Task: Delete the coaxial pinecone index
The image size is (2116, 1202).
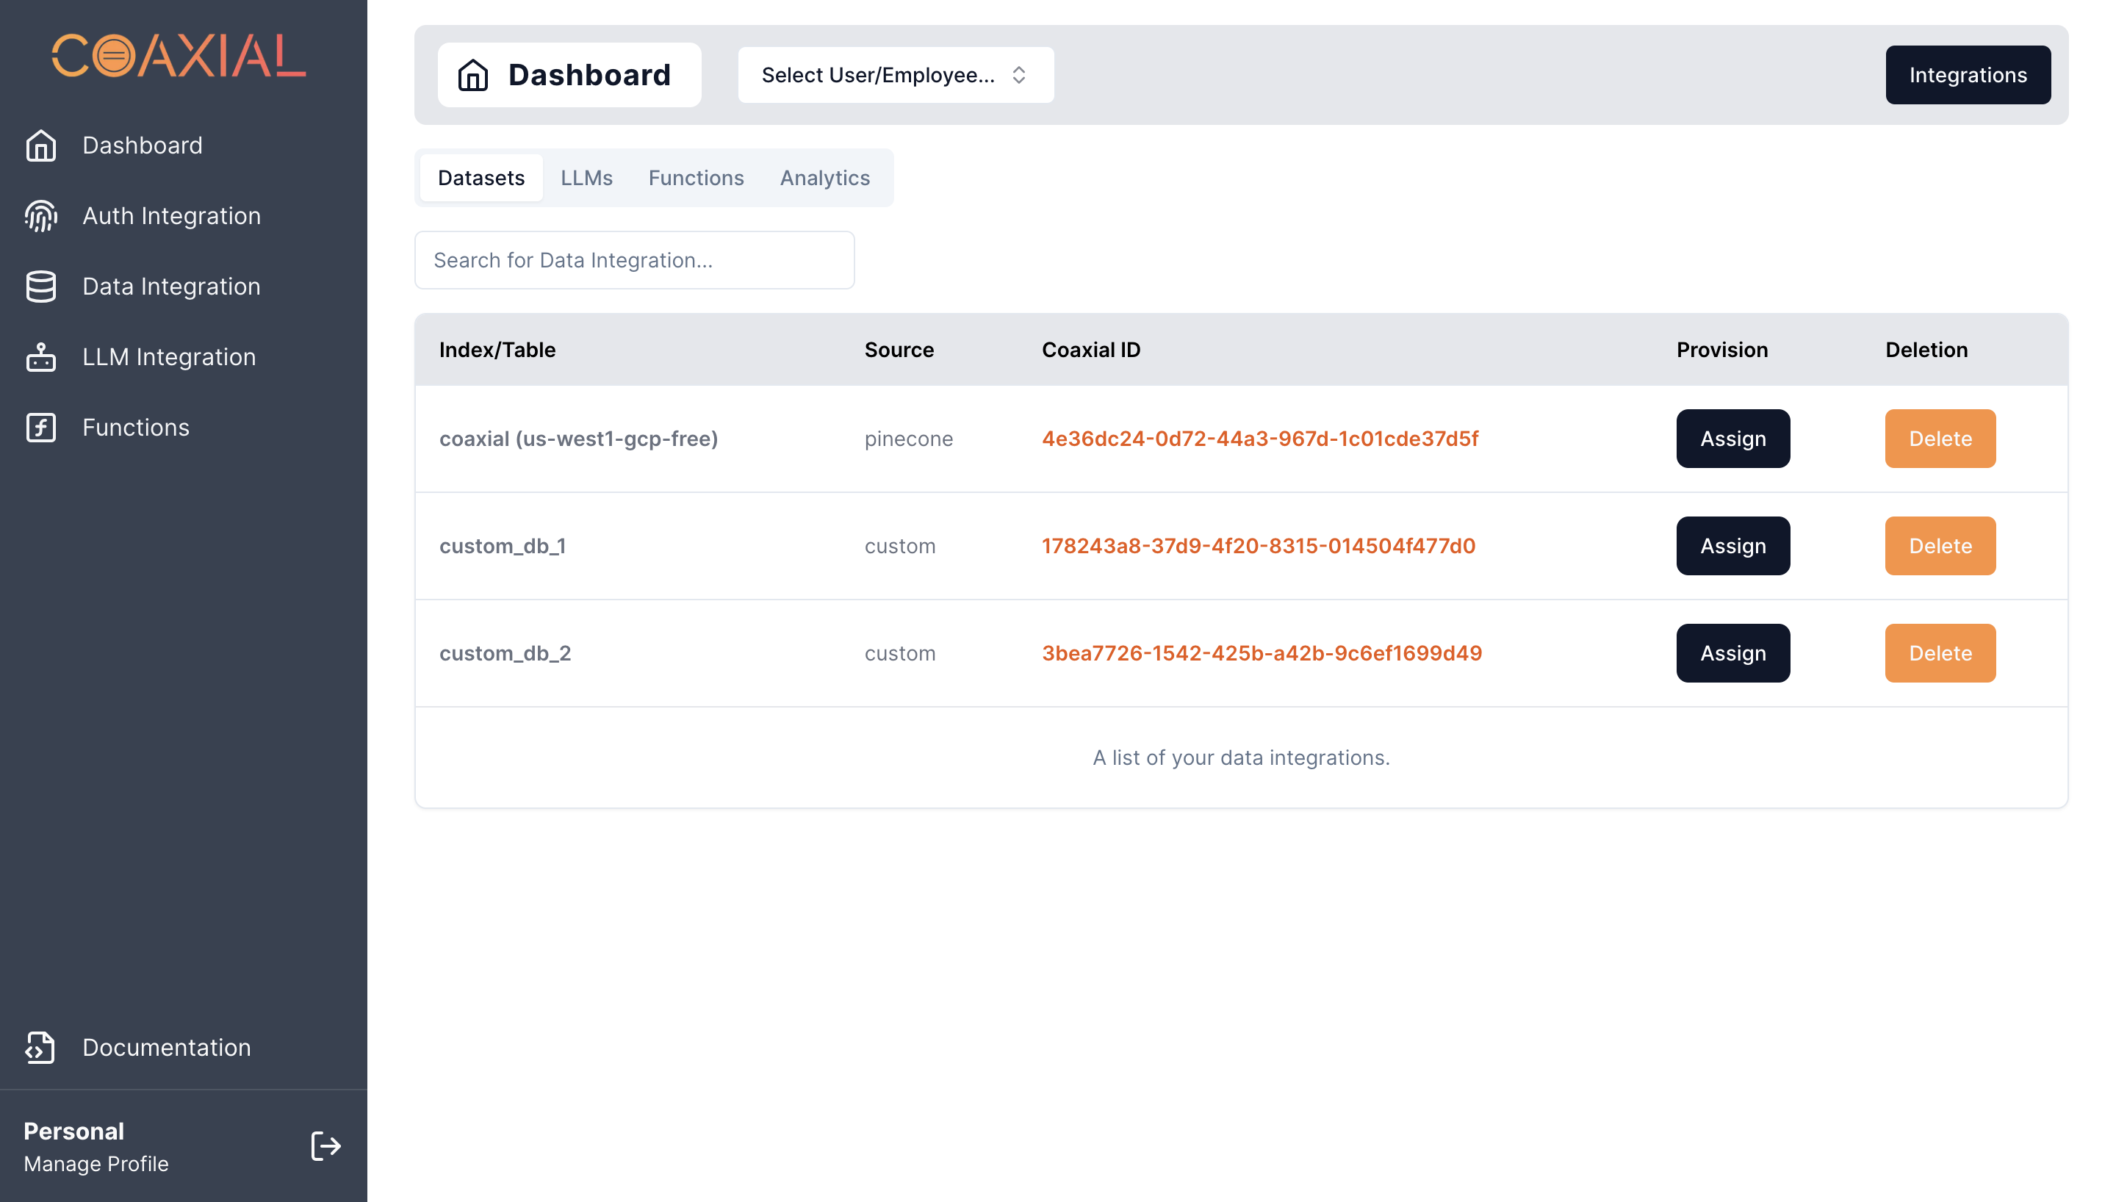Action: 1940,439
